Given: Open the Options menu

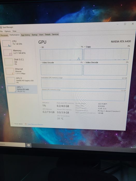Looking at the screenshot, I should (x=8, y=31).
